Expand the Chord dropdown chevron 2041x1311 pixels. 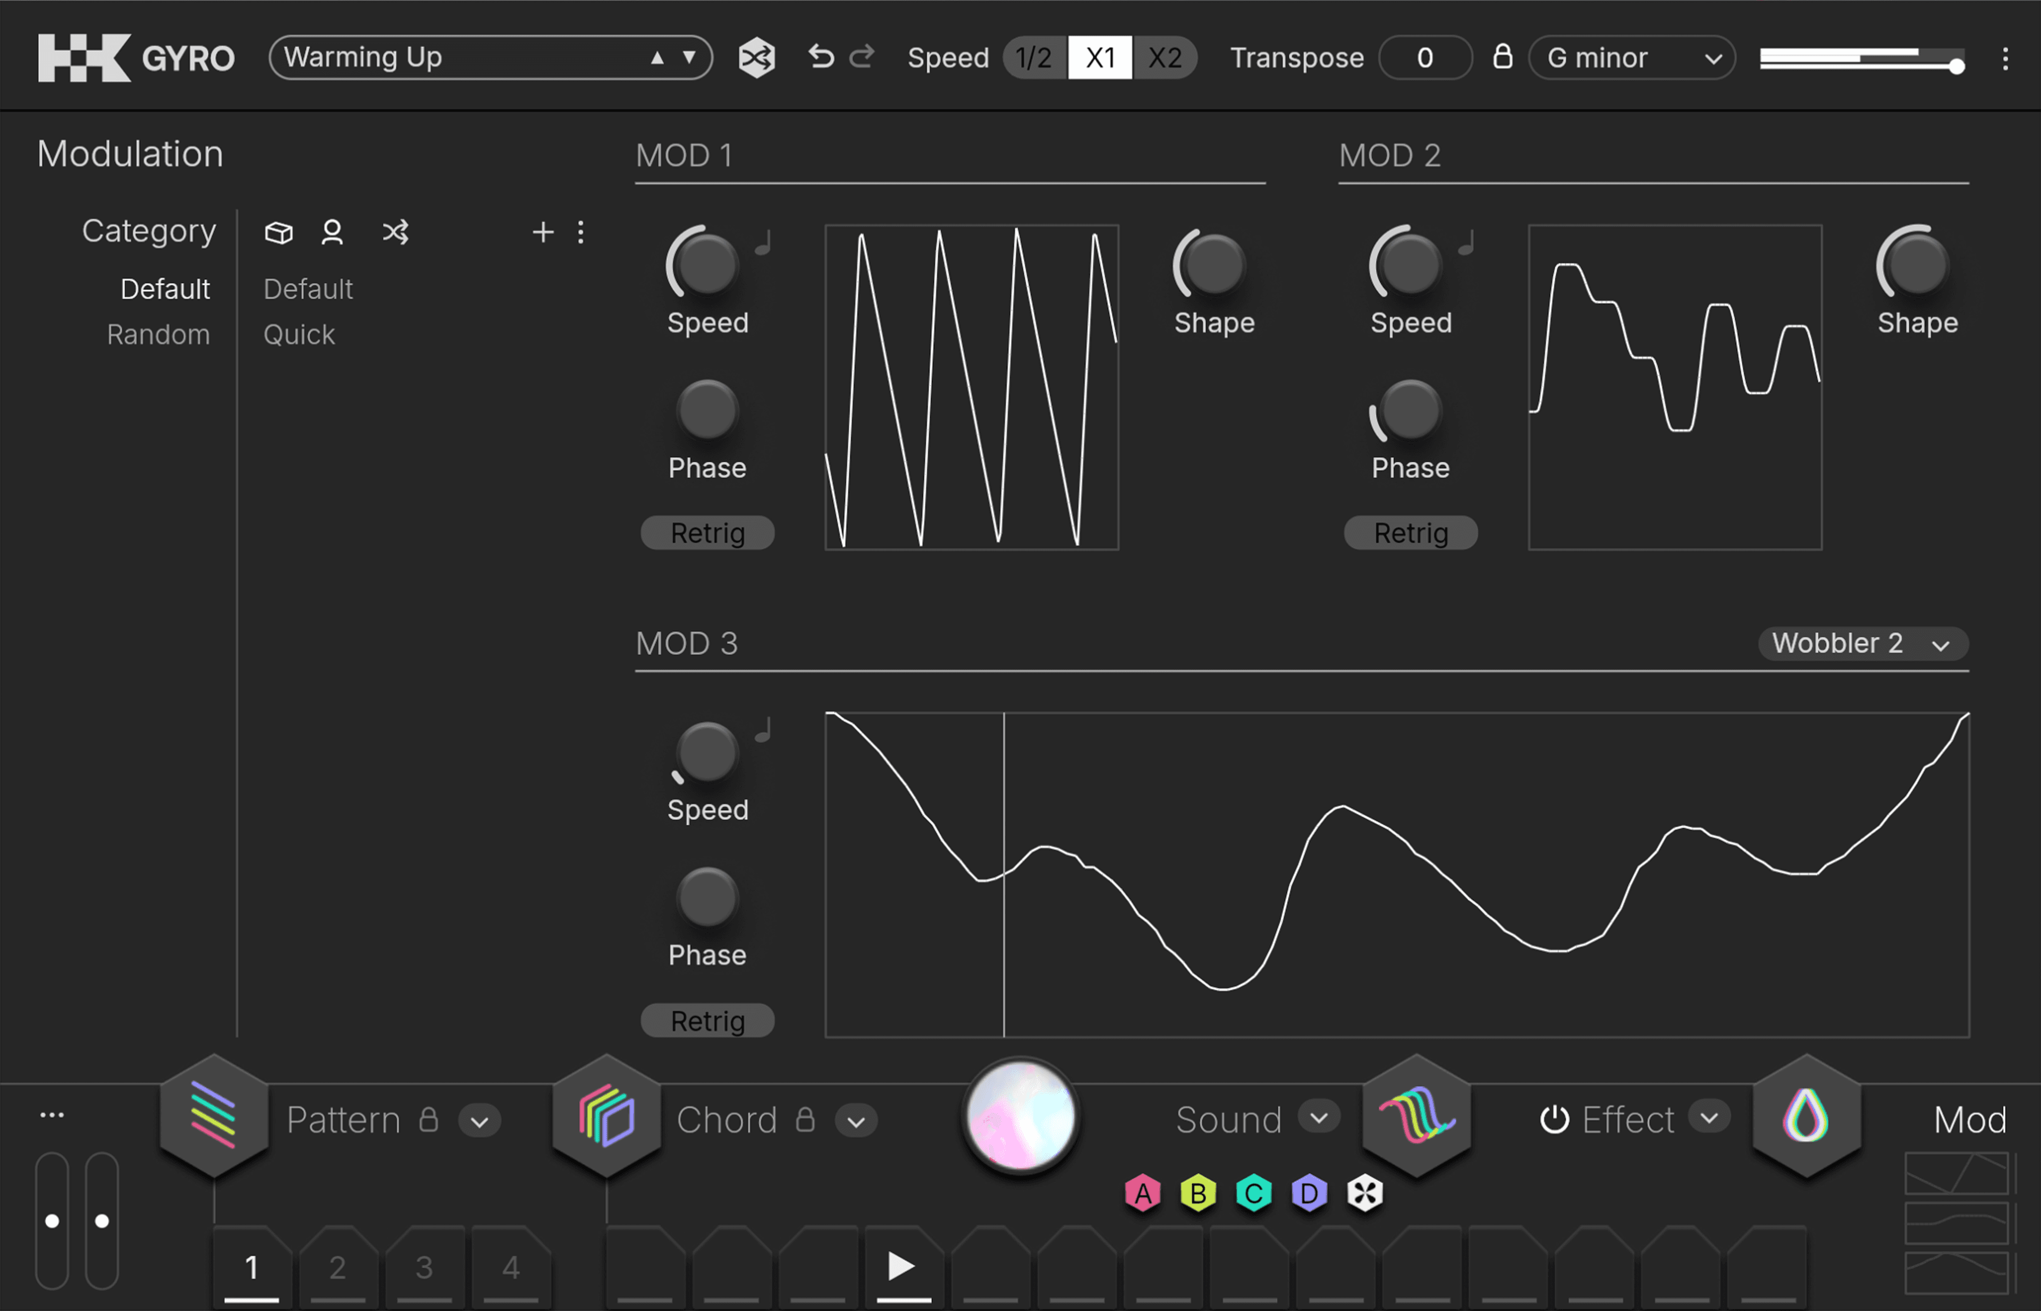(x=856, y=1121)
